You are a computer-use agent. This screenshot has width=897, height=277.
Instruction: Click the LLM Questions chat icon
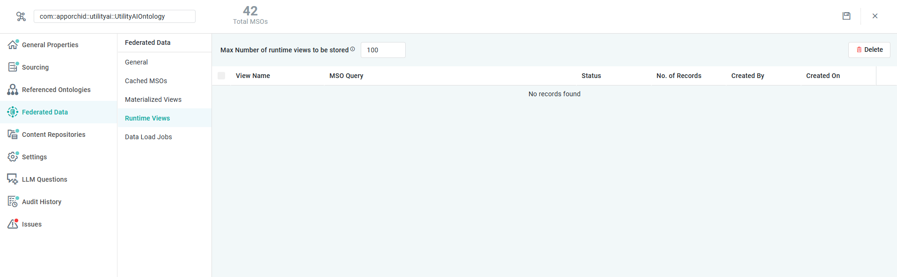click(13, 179)
